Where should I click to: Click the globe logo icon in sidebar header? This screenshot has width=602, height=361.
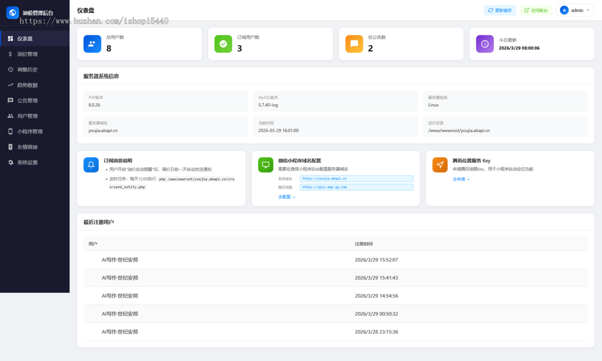pyautogui.click(x=13, y=13)
